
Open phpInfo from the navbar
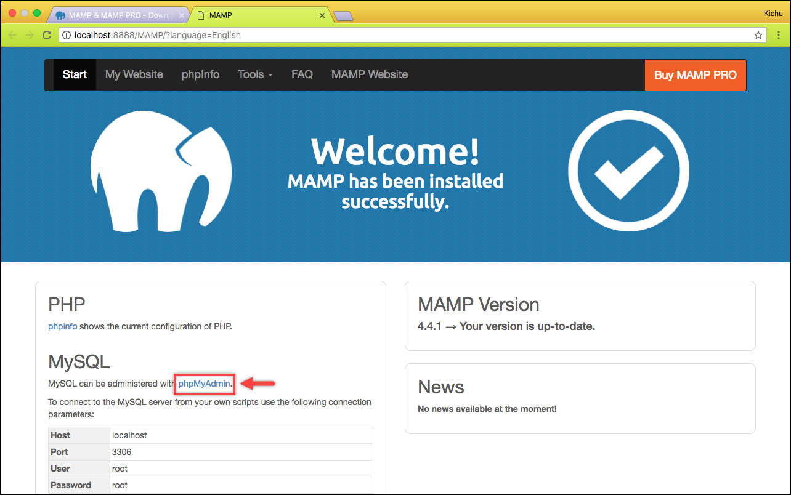pyautogui.click(x=200, y=74)
